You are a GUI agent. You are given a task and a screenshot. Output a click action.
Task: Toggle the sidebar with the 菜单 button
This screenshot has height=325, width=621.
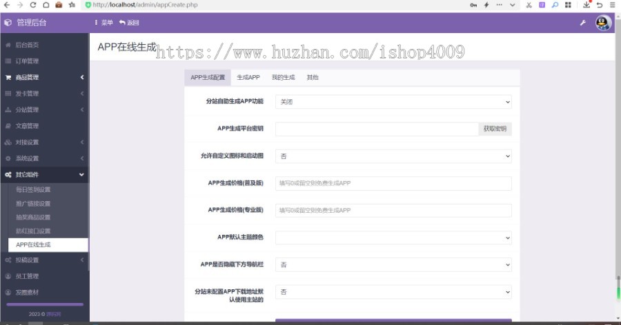pos(103,23)
